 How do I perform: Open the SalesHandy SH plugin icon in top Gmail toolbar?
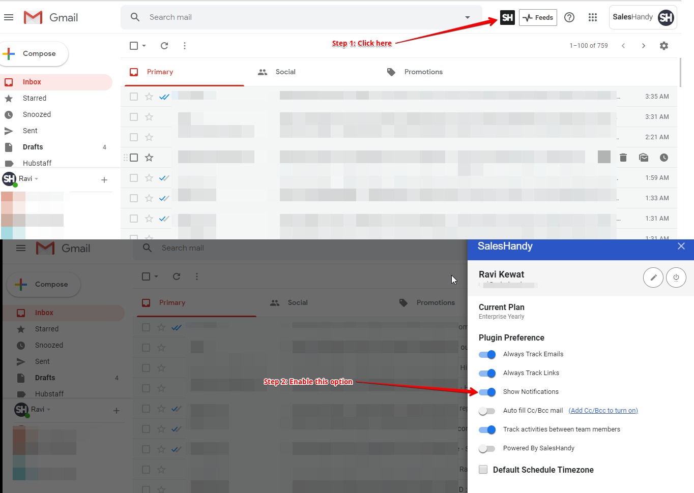pos(507,17)
